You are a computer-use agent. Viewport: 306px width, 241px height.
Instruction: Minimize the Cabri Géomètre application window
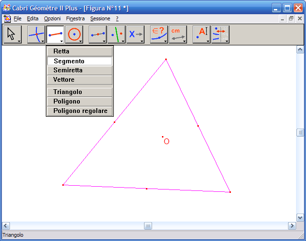click(276, 8)
